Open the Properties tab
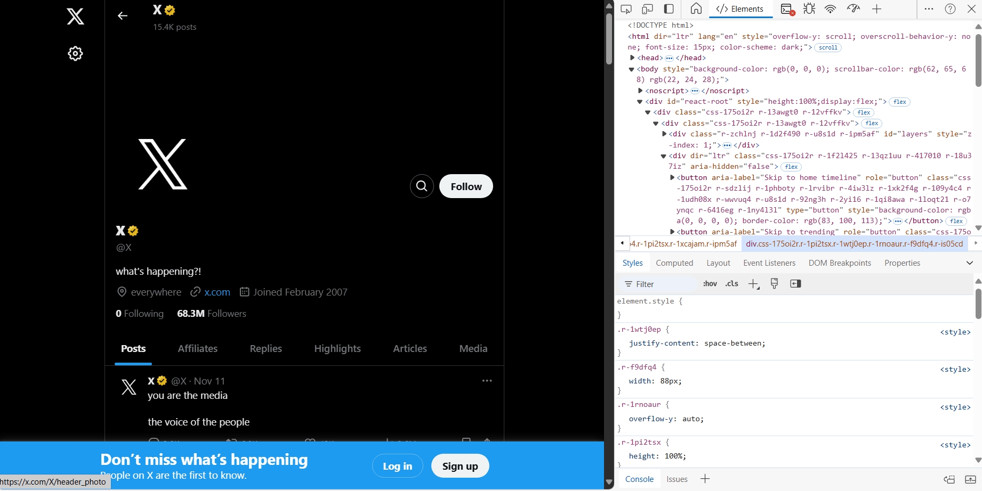 tap(902, 263)
